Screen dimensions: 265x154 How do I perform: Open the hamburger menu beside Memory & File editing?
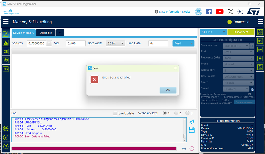click(6, 22)
